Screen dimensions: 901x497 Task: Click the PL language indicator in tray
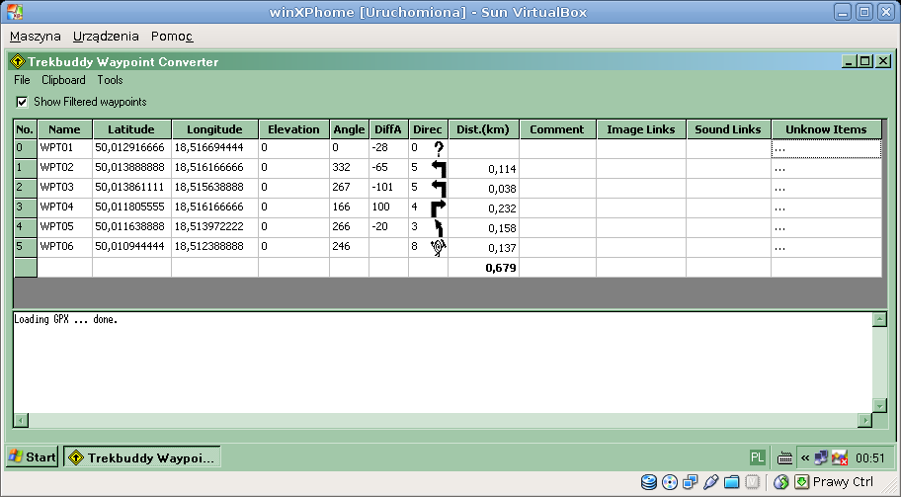pos(758,457)
